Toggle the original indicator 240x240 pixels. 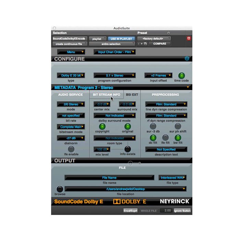click(x=128, y=127)
